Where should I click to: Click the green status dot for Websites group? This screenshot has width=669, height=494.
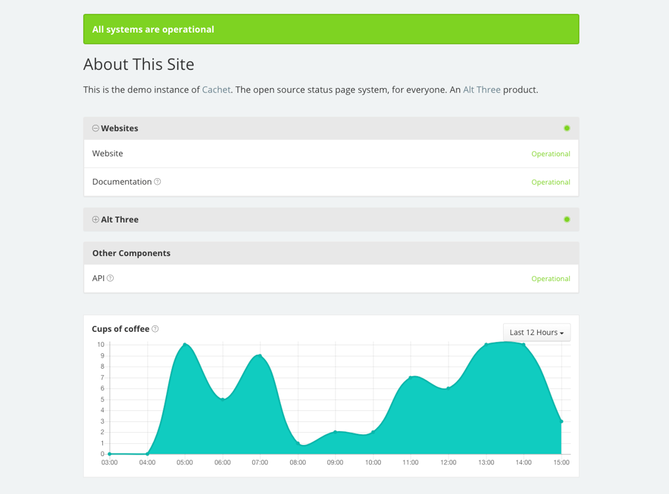(567, 128)
